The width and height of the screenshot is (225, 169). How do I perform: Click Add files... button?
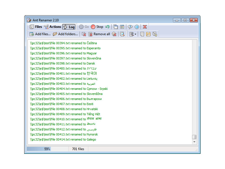point(40,34)
